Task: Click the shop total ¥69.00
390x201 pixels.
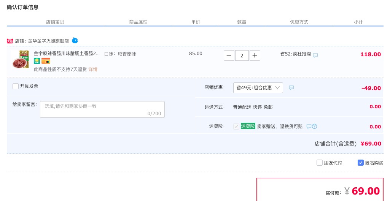Action: pos(371,144)
